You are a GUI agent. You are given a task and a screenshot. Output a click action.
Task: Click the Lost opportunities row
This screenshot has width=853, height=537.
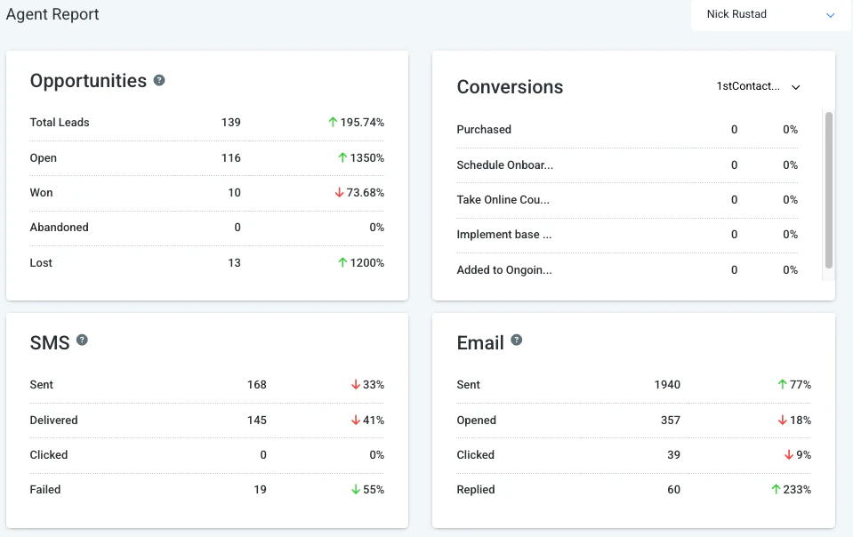[206, 263]
